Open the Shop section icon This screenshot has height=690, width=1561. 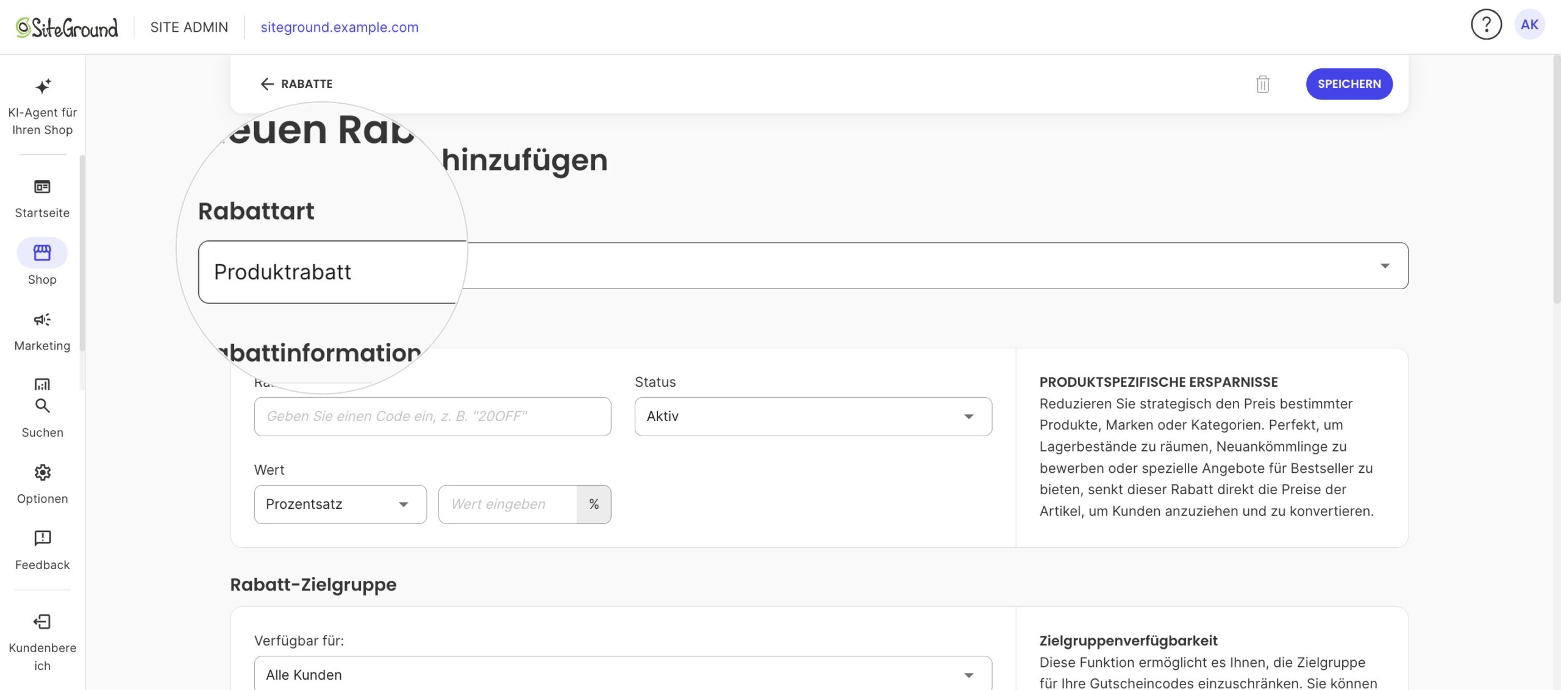[42, 253]
